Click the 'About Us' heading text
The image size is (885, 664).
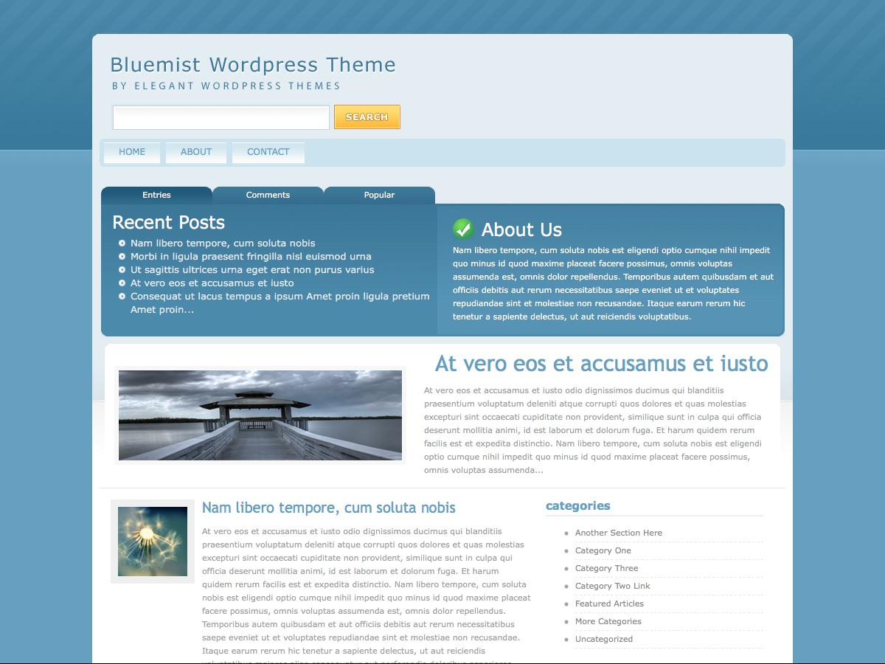[x=521, y=229]
